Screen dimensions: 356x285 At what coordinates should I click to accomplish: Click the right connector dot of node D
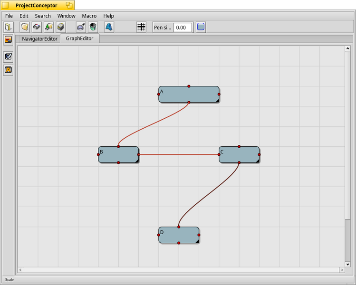click(199, 235)
